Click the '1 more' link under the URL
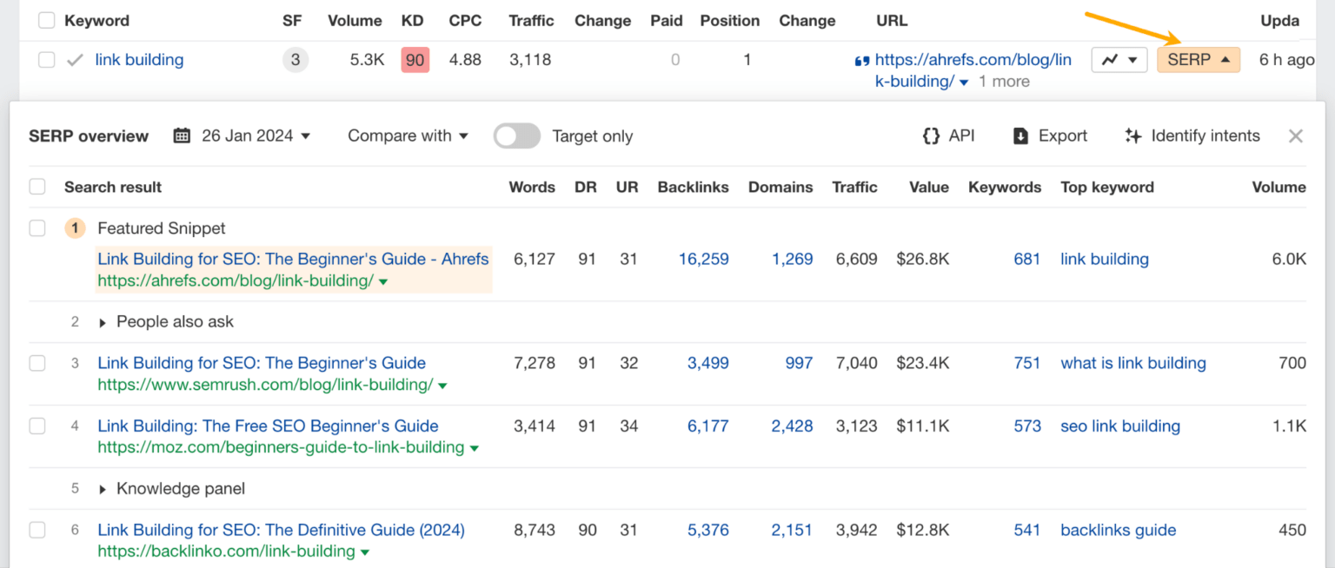This screenshot has height=568, width=1335. point(1004,81)
